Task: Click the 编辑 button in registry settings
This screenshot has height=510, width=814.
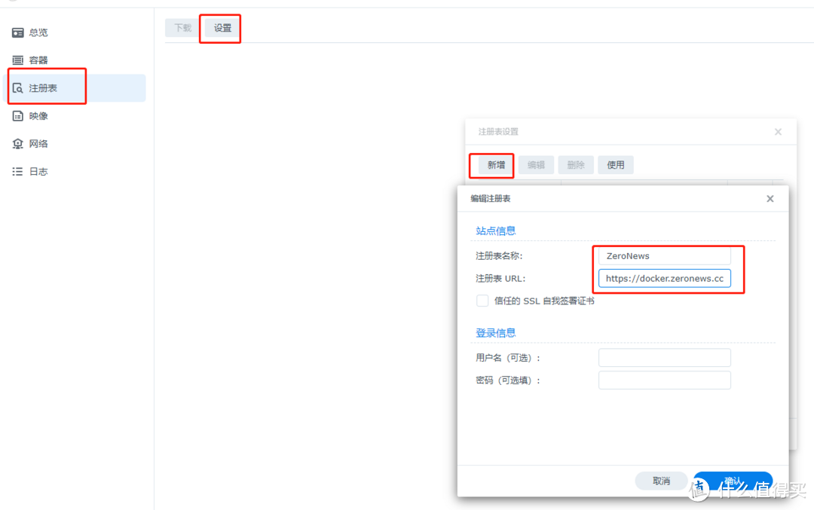Action: click(536, 164)
